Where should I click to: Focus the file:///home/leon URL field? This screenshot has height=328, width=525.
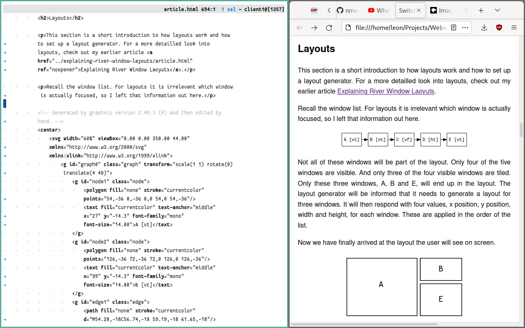point(401,27)
